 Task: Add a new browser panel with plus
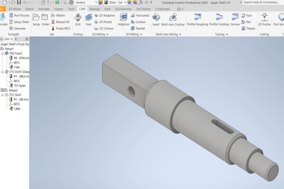16,39
